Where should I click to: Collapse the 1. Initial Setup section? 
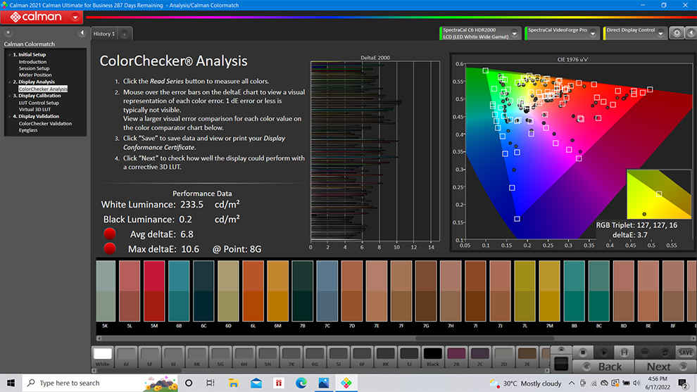click(x=9, y=55)
